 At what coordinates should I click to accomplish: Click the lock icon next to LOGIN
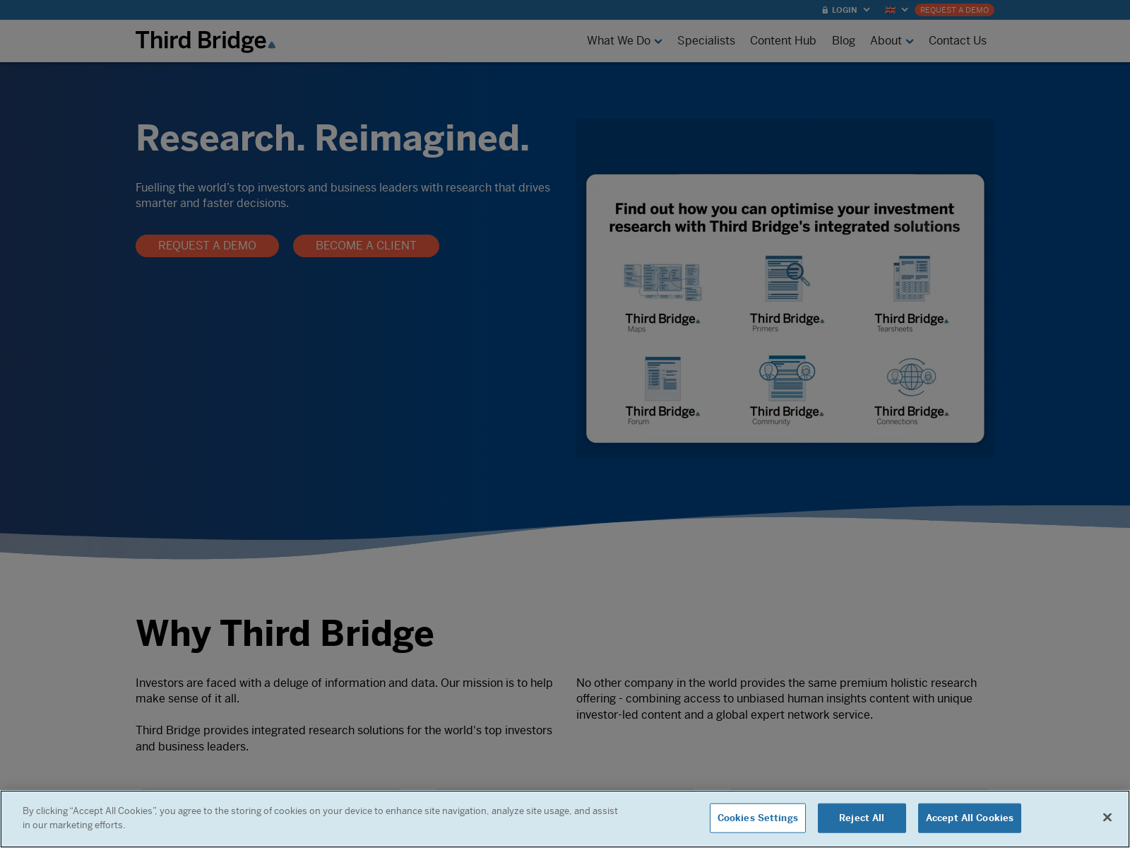point(825,10)
